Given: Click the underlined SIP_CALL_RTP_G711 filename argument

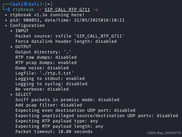Looking at the screenshot, I should pos(67,10).
